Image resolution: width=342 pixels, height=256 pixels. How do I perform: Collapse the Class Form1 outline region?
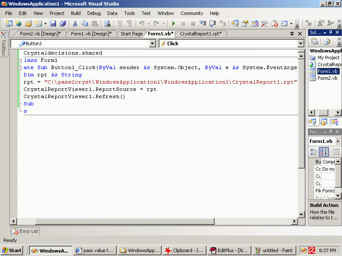coord(20,61)
